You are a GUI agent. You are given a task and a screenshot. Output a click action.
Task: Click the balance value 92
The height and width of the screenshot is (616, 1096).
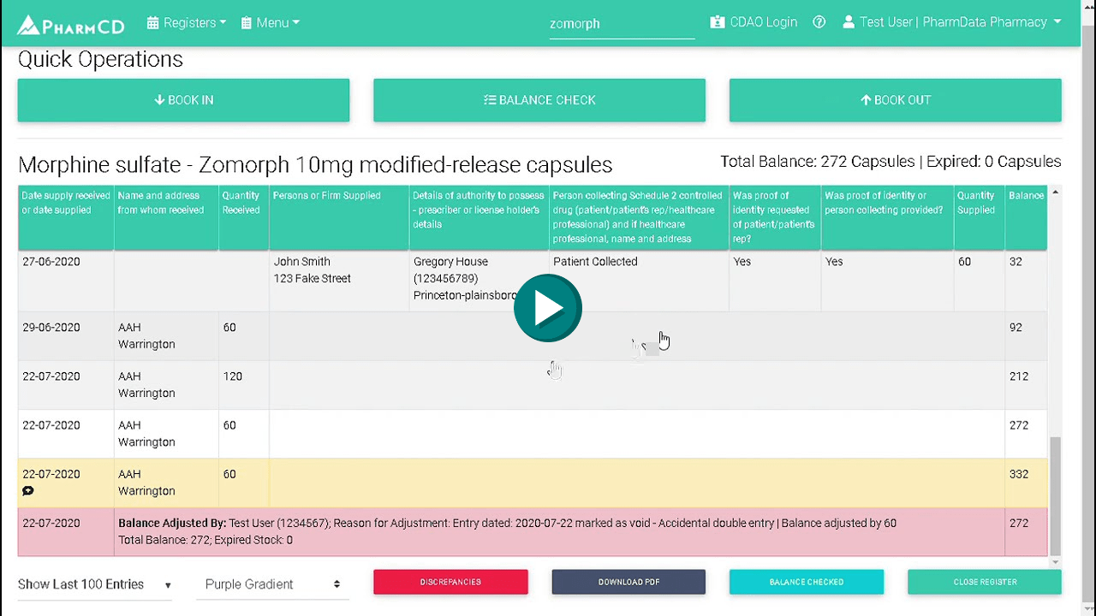(1016, 328)
